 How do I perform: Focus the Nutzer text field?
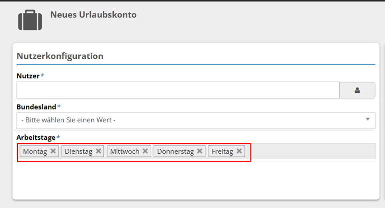[178, 90]
